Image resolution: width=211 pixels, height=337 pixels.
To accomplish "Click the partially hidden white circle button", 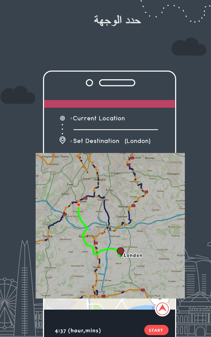I will (x=160, y=299).
